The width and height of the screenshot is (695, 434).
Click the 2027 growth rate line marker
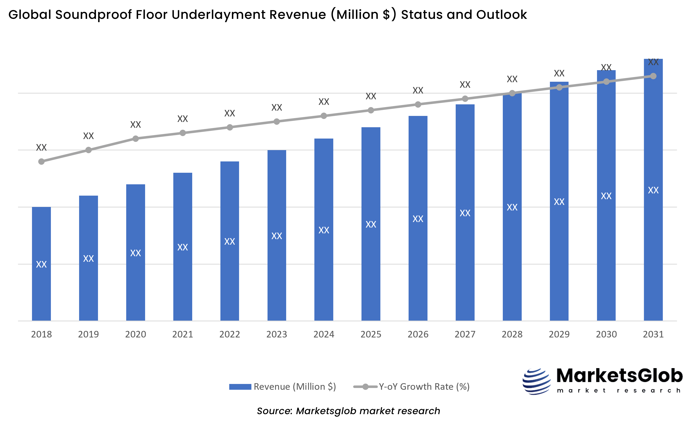pos(465,99)
